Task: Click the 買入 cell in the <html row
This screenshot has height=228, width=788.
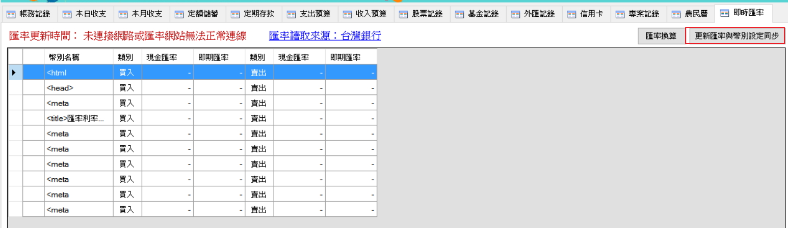Action: (x=127, y=72)
